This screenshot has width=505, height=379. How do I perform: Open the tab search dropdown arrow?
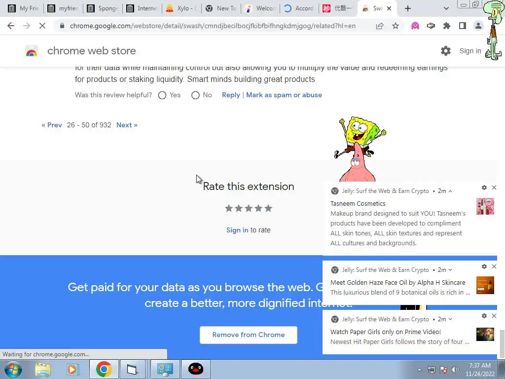point(446,8)
